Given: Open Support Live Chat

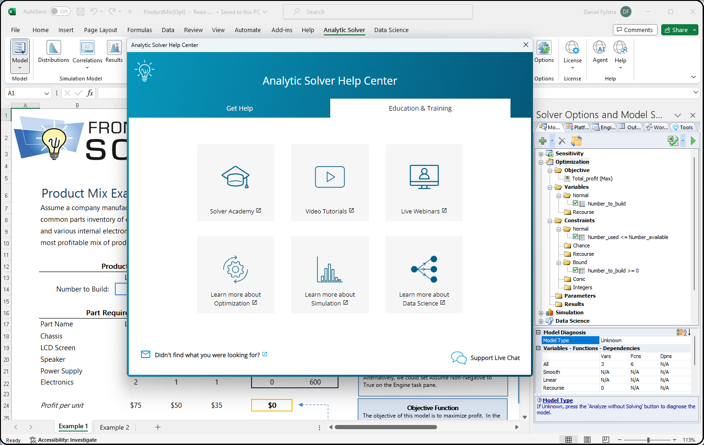Looking at the screenshot, I should pyautogui.click(x=485, y=358).
